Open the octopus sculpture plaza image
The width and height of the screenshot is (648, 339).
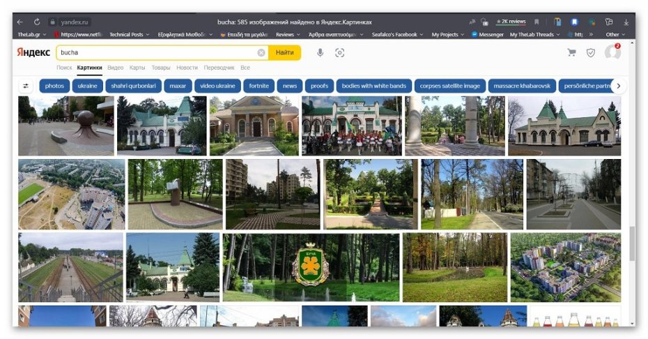pos(66,126)
